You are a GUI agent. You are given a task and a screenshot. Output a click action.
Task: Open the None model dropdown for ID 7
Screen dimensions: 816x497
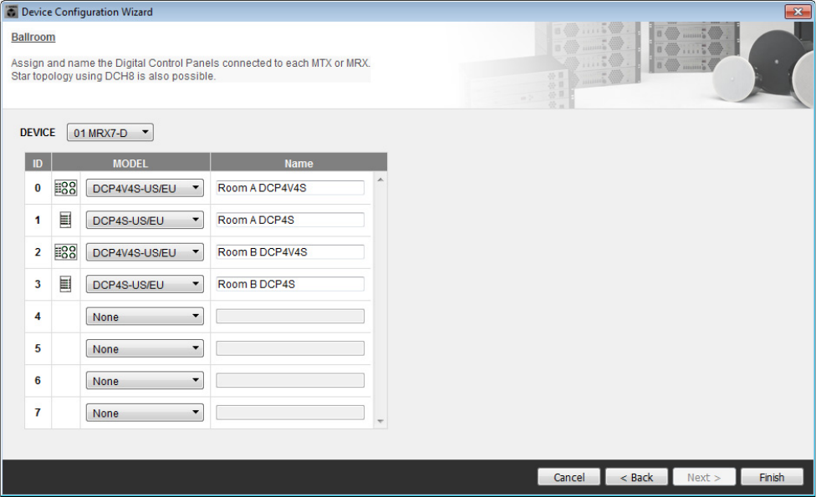tap(145, 413)
